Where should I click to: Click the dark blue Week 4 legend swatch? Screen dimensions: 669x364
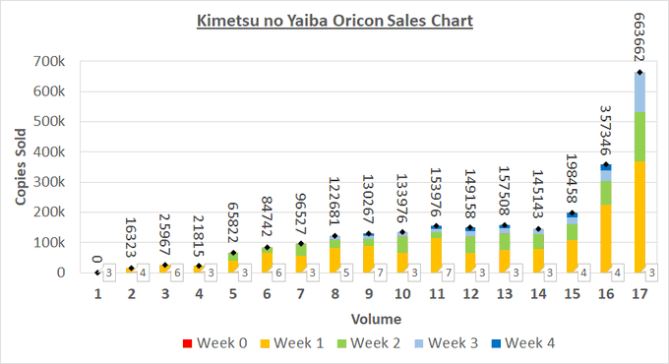(496, 343)
